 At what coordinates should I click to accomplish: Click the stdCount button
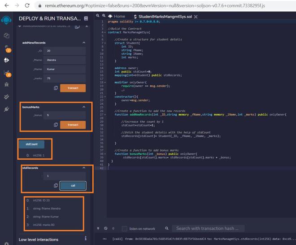31,144
